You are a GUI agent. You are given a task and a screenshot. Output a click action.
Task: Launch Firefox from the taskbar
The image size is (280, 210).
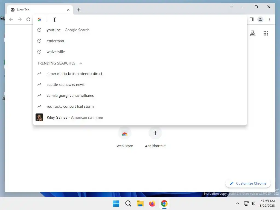coord(152,203)
